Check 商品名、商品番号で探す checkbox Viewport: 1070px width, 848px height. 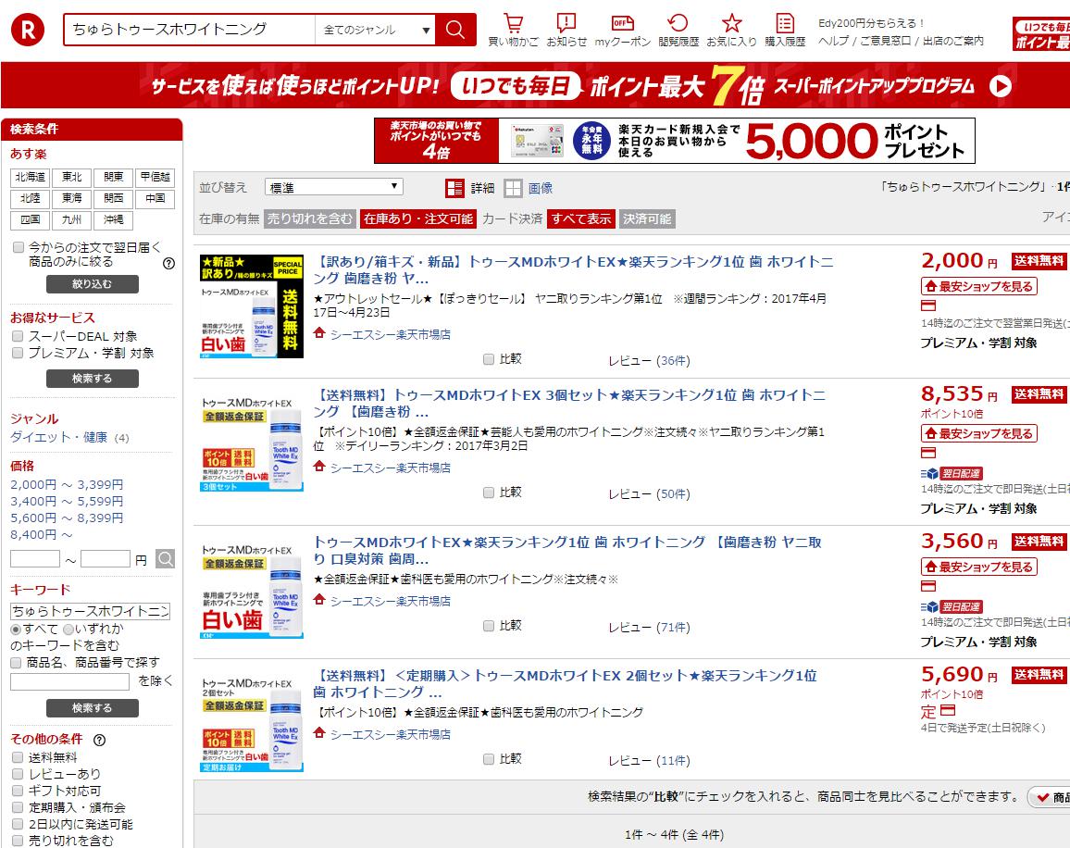tap(17, 662)
